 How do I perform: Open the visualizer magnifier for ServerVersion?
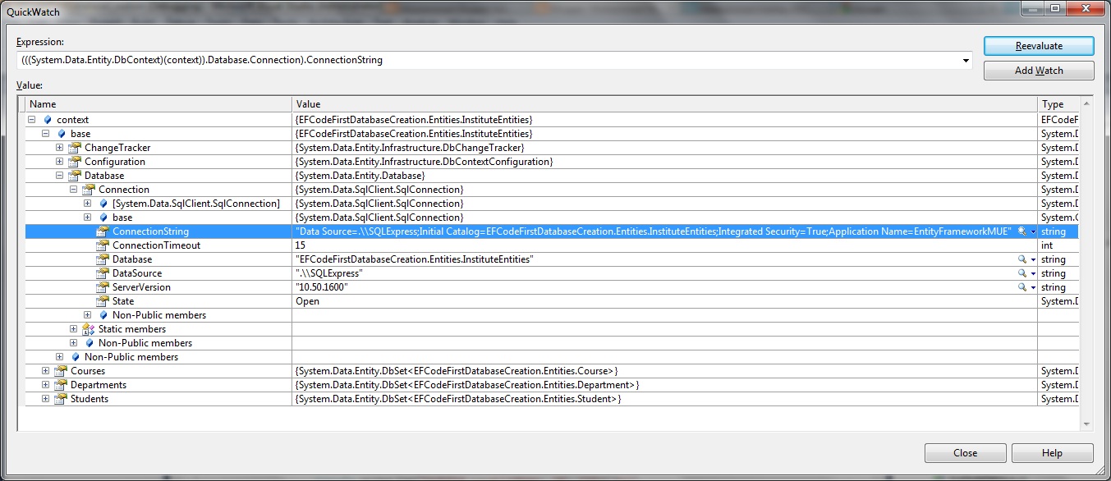click(x=1022, y=286)
